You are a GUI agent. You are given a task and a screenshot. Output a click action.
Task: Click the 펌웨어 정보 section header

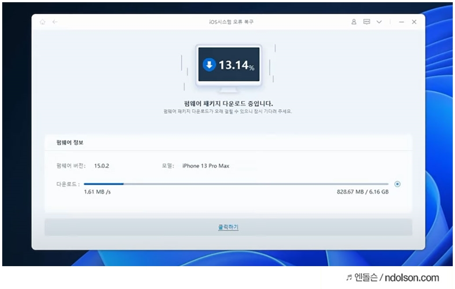[x=70, y=142]
